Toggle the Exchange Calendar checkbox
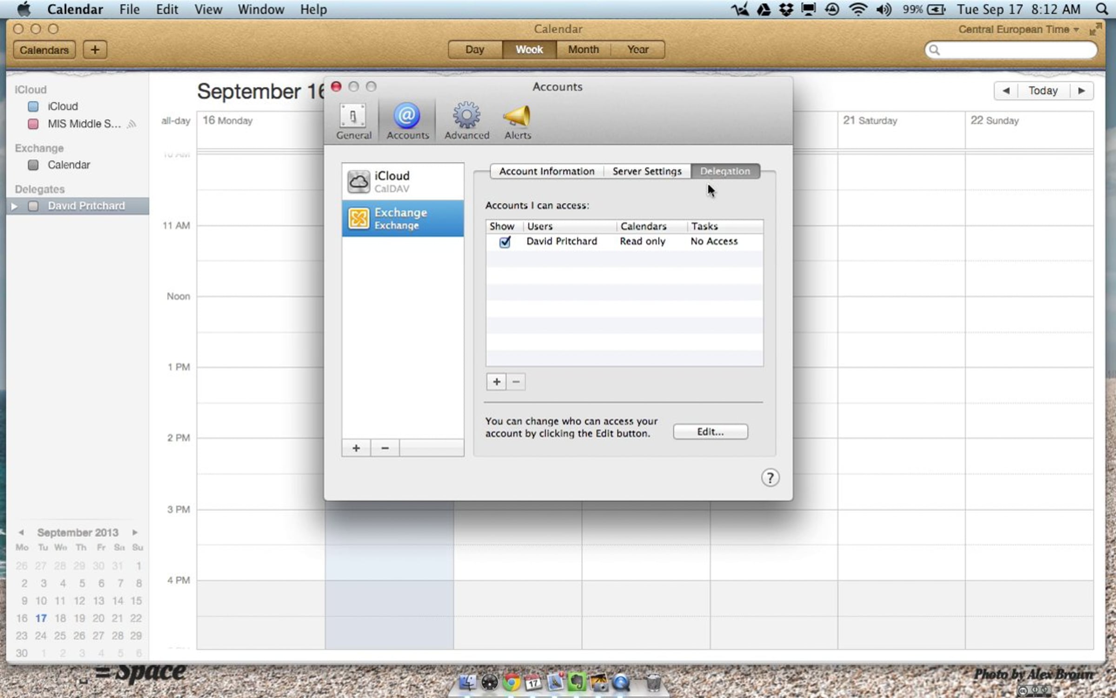 (x=33, y=165)
